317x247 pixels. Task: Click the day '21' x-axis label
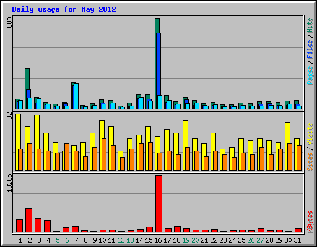[204, 240]
